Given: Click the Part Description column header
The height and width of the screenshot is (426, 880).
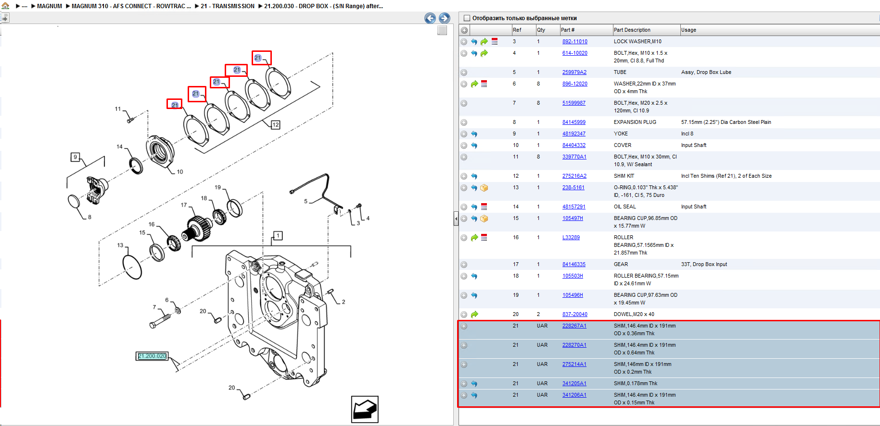Looking at the screenshot, I should click(x=646, y=30).
